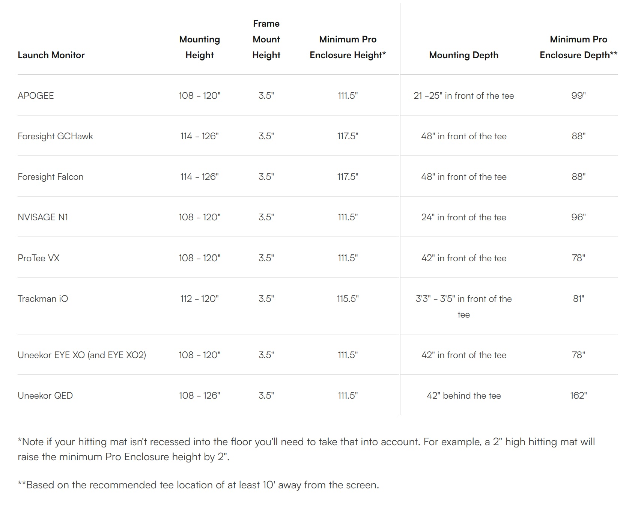Click the 162" enclosure depth value
This screenshot has width=644, height=509.
point(579,396)
